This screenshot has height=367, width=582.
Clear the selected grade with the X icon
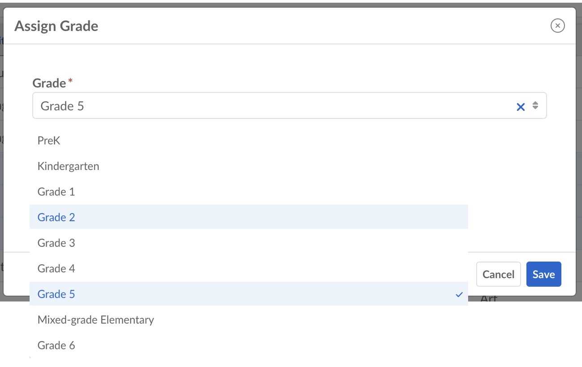(x=521, y=106)
